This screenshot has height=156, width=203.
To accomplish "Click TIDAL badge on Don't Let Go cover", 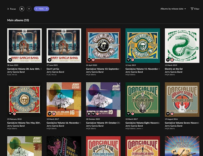I will click(x=50, y=59).
